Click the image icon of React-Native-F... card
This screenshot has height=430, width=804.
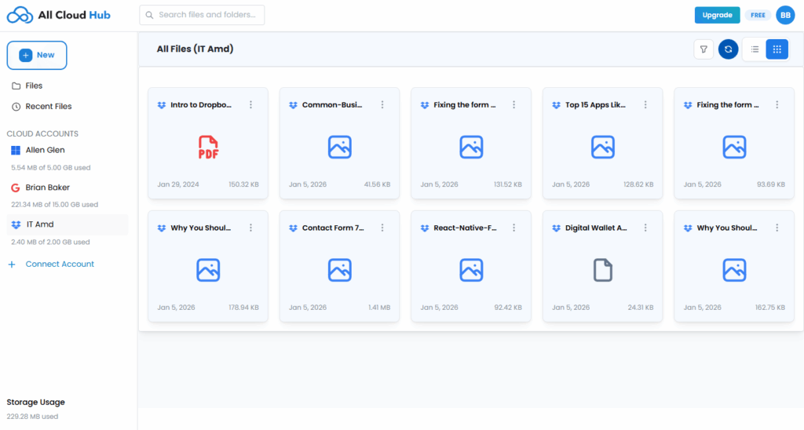(471, 270)
